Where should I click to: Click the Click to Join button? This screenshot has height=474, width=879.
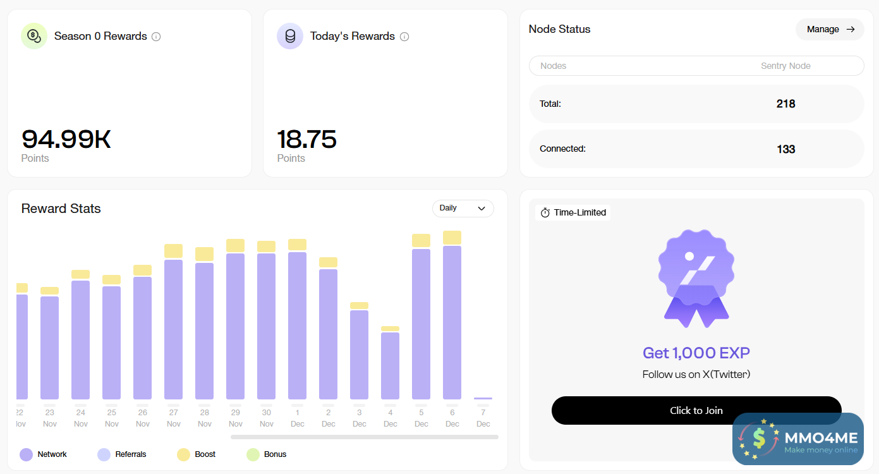click(x=696, y=410)
